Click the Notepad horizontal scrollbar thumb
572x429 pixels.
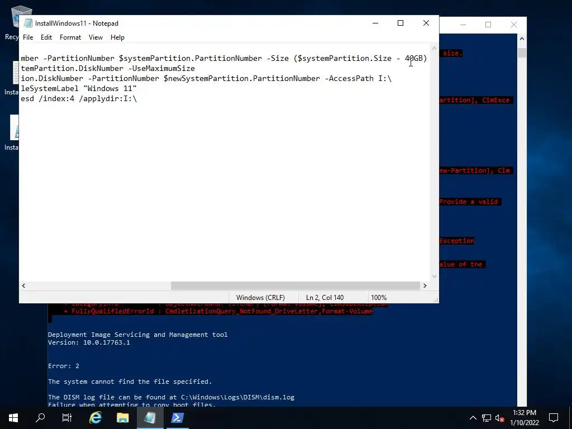tap(295, 285)
